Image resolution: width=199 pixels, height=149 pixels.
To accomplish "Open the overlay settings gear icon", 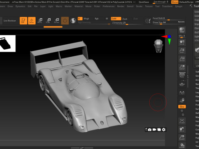I will pos(164,130).
